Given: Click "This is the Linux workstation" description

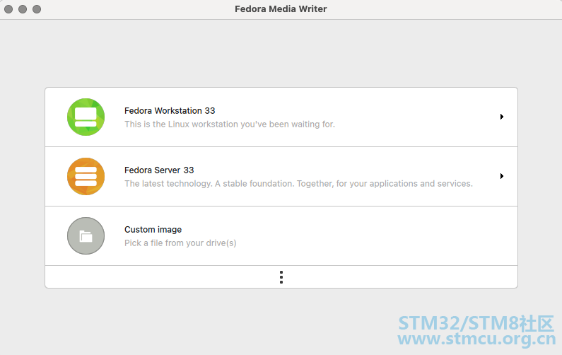Looking at the screenshot, I should 229,124.
